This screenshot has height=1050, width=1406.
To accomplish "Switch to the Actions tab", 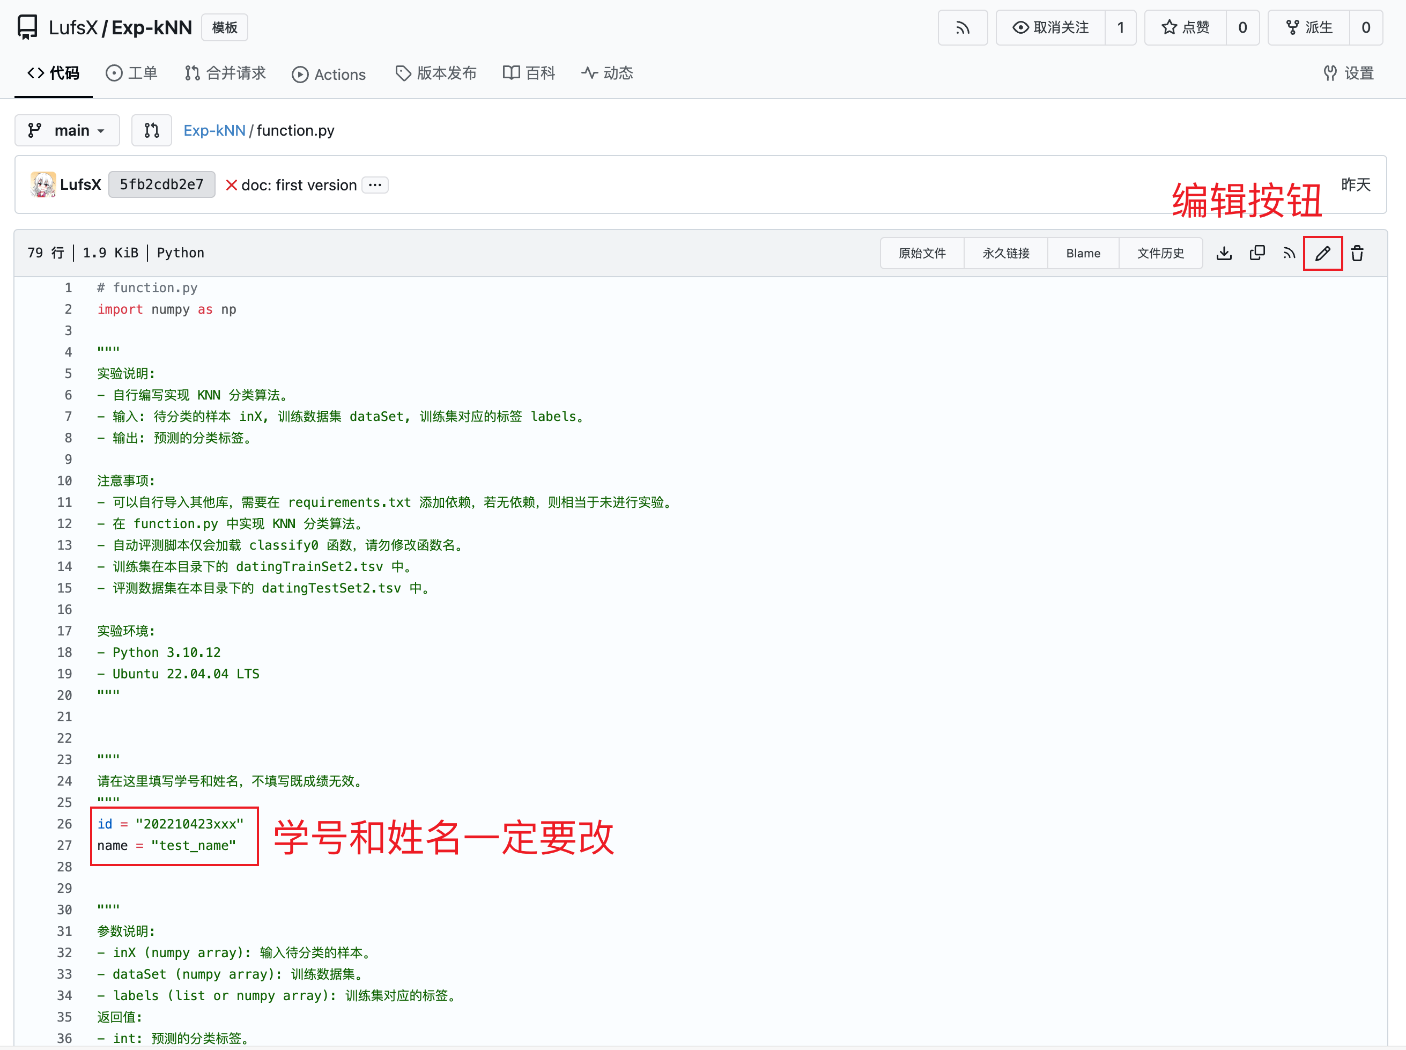I will tap(329, 75).
